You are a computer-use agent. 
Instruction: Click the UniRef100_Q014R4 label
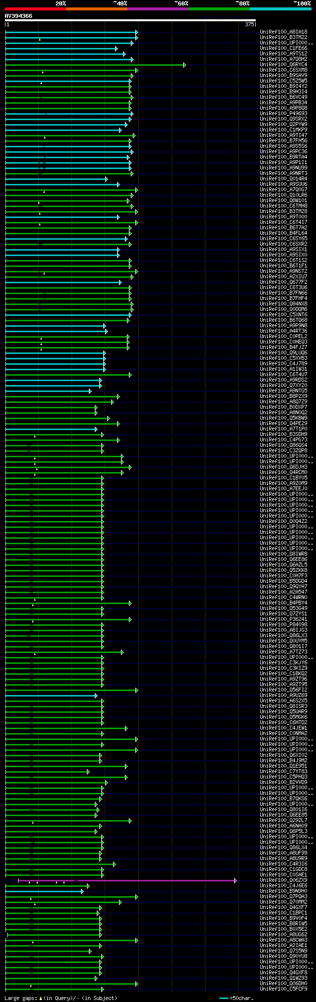click(x=283, y=179)
